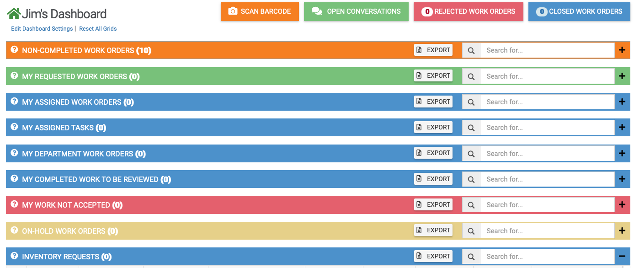This screenshot has height=268, width=634.
Task: Expand the Non-Completed Work Orders grid
Action: 622,50
